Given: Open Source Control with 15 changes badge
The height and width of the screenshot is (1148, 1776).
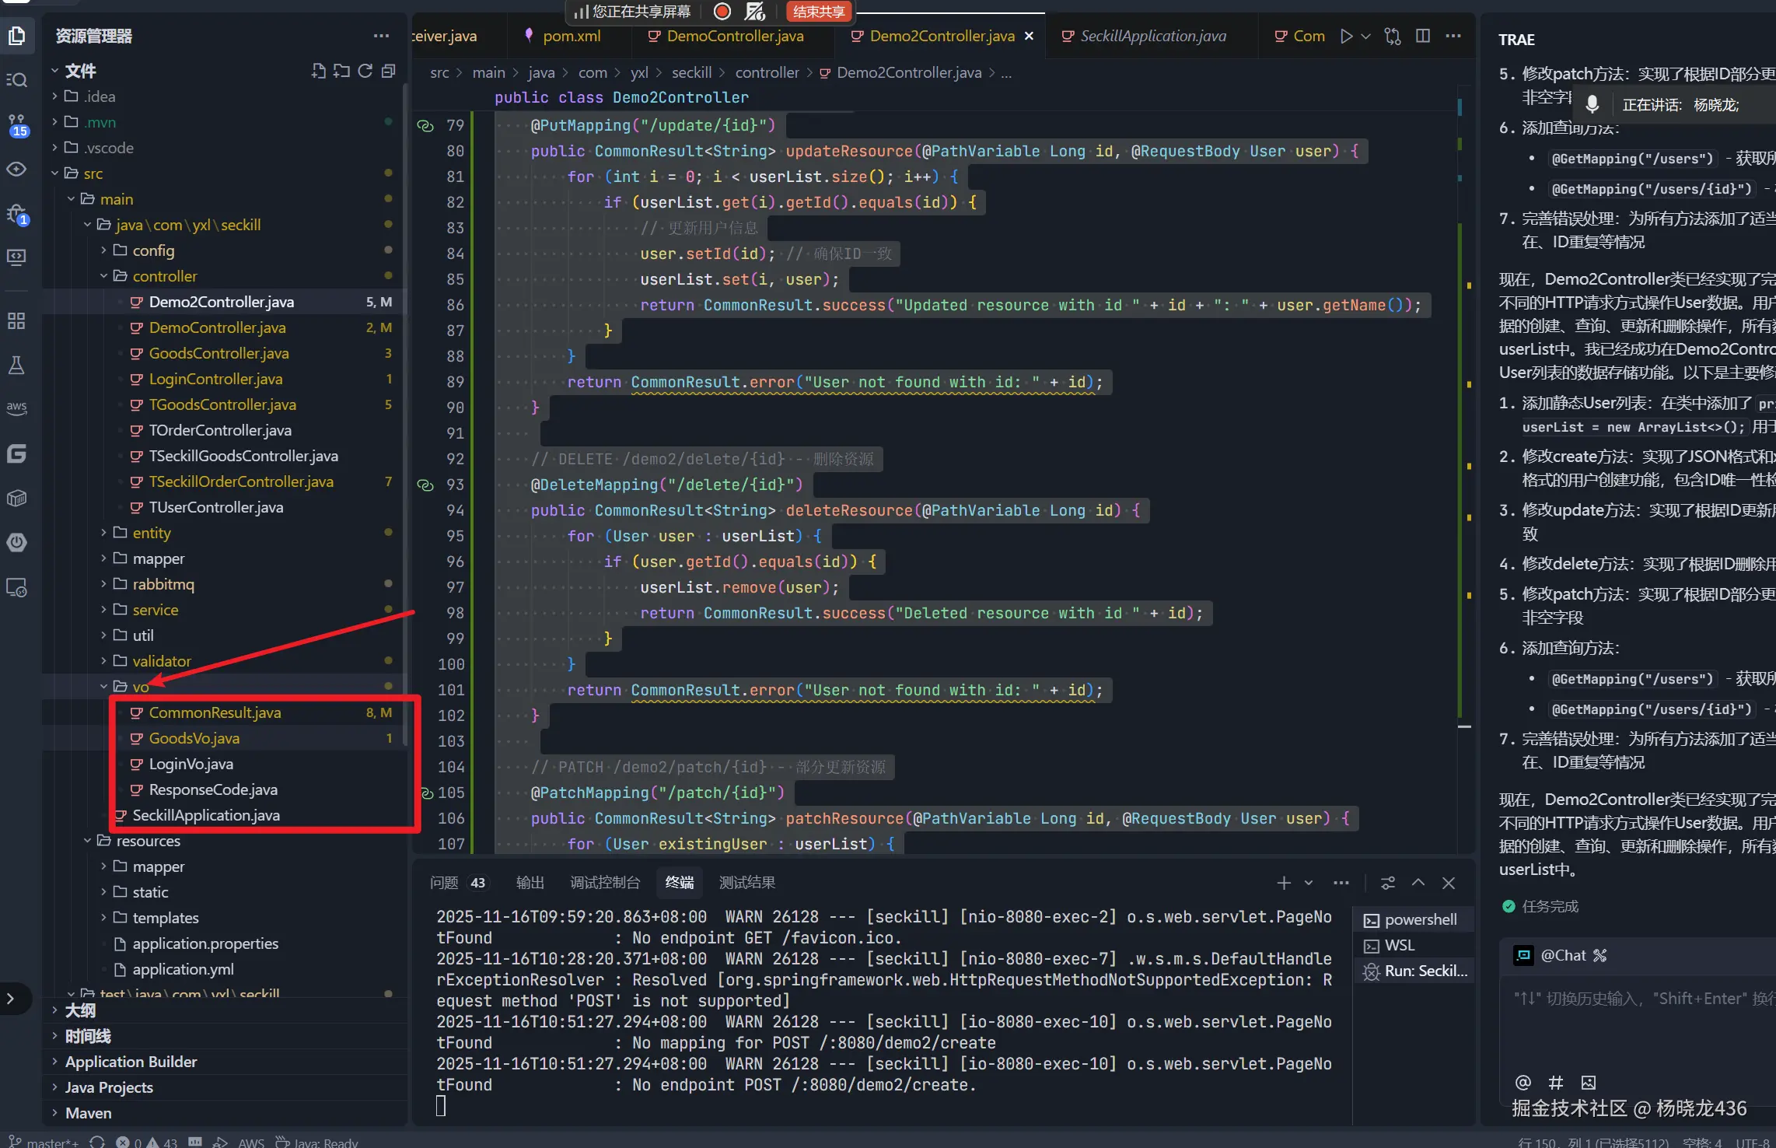Looking at the screenshot, I should tap(17, 125).
